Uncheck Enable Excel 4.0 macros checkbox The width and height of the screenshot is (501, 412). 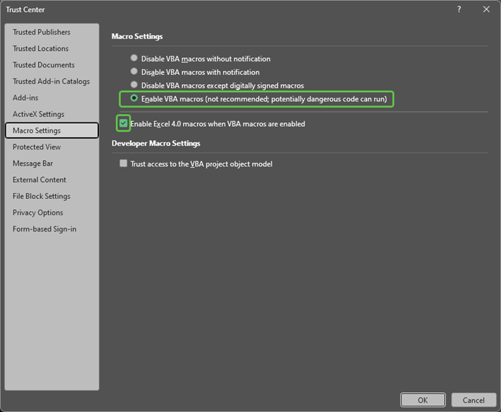[124, 124]
